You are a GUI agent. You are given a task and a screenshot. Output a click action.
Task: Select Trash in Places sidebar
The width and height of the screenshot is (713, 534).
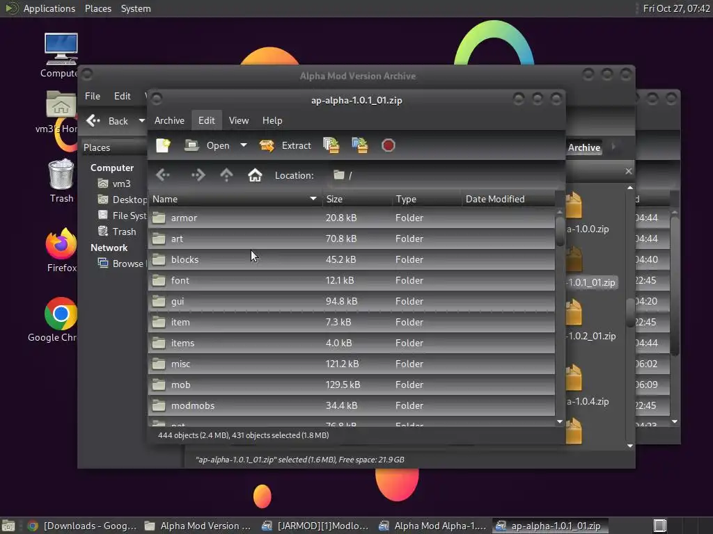pyautogui.click(x=117, y=232)
